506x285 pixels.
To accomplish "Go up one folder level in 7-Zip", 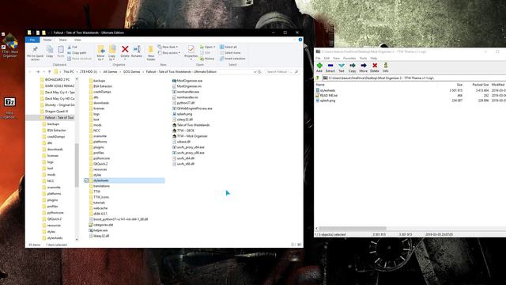I will tap(318, 78).
